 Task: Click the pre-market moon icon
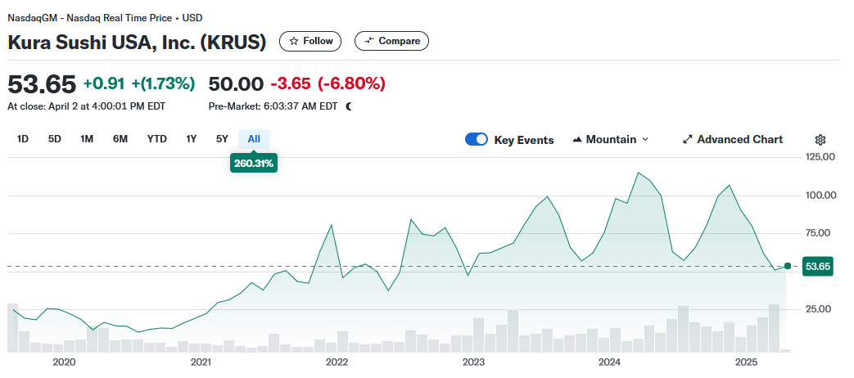pos(349,106)
